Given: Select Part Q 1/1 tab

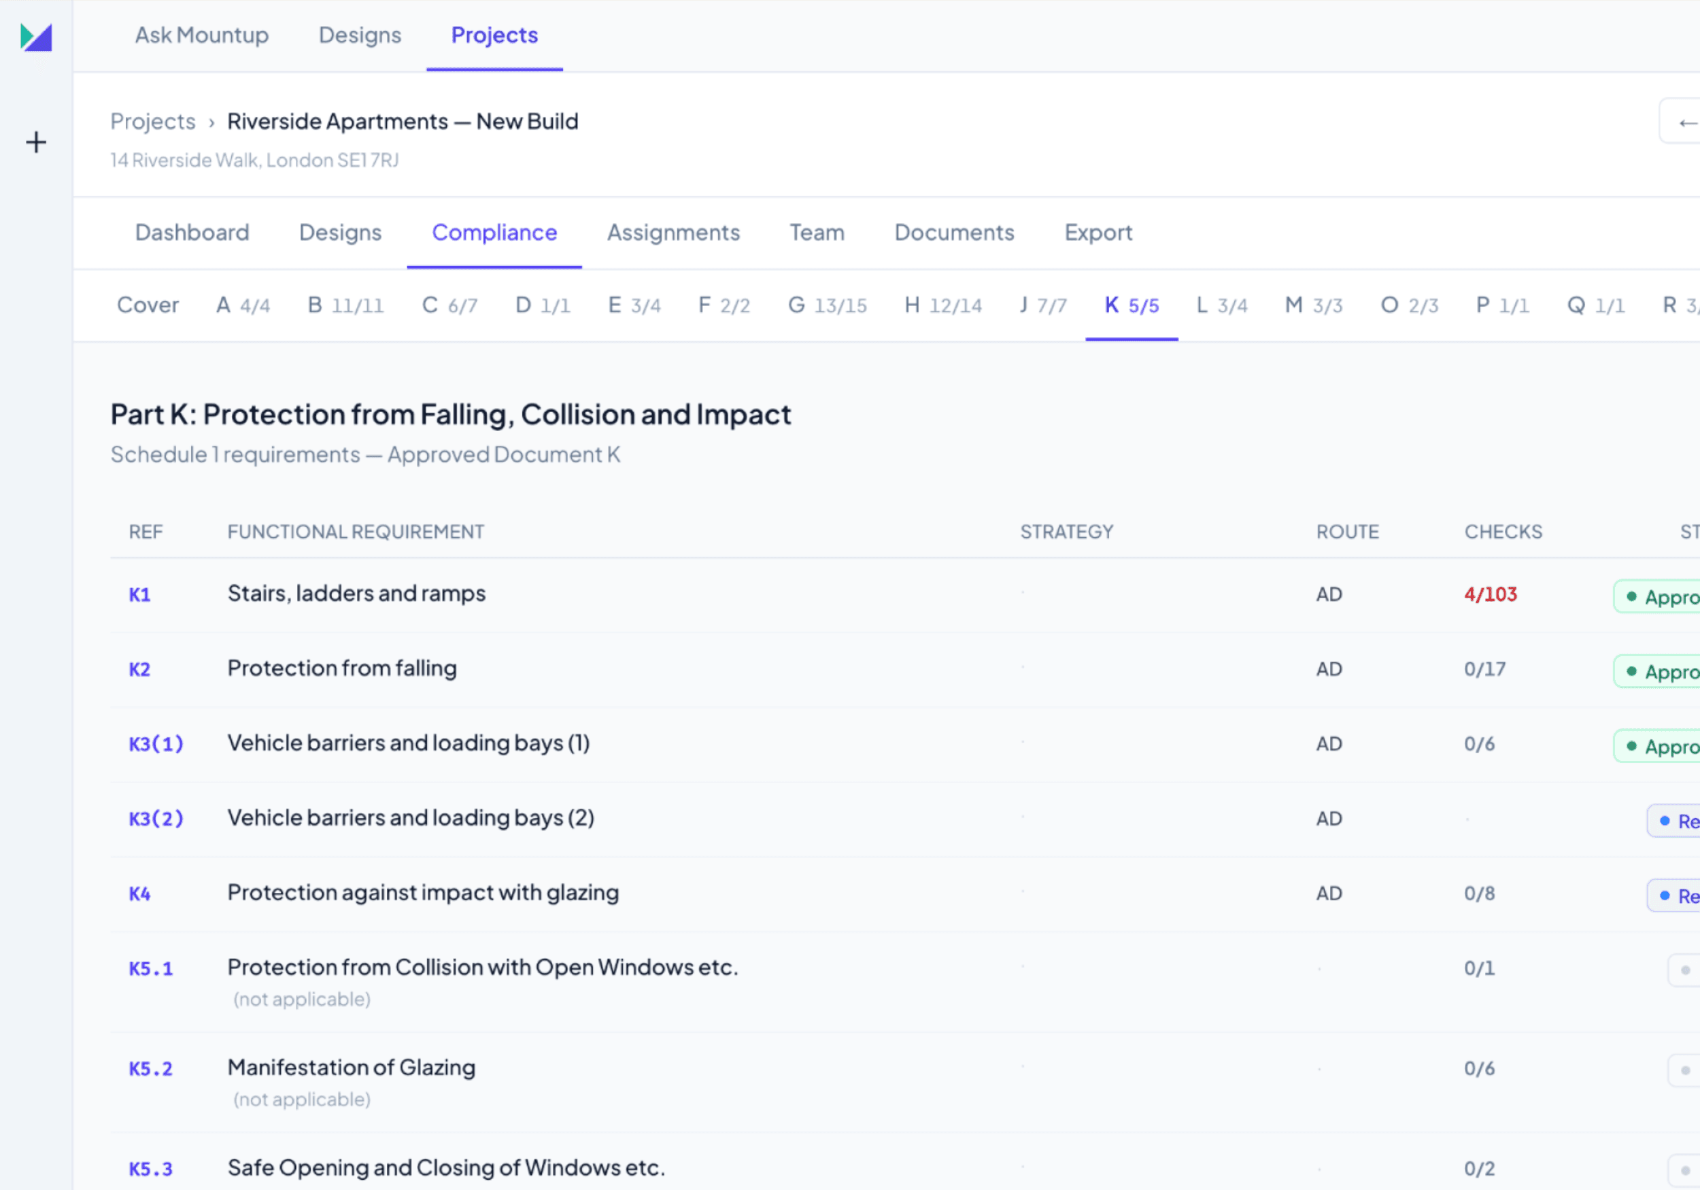Looking at the screenshot, I should click(1595, 305).
